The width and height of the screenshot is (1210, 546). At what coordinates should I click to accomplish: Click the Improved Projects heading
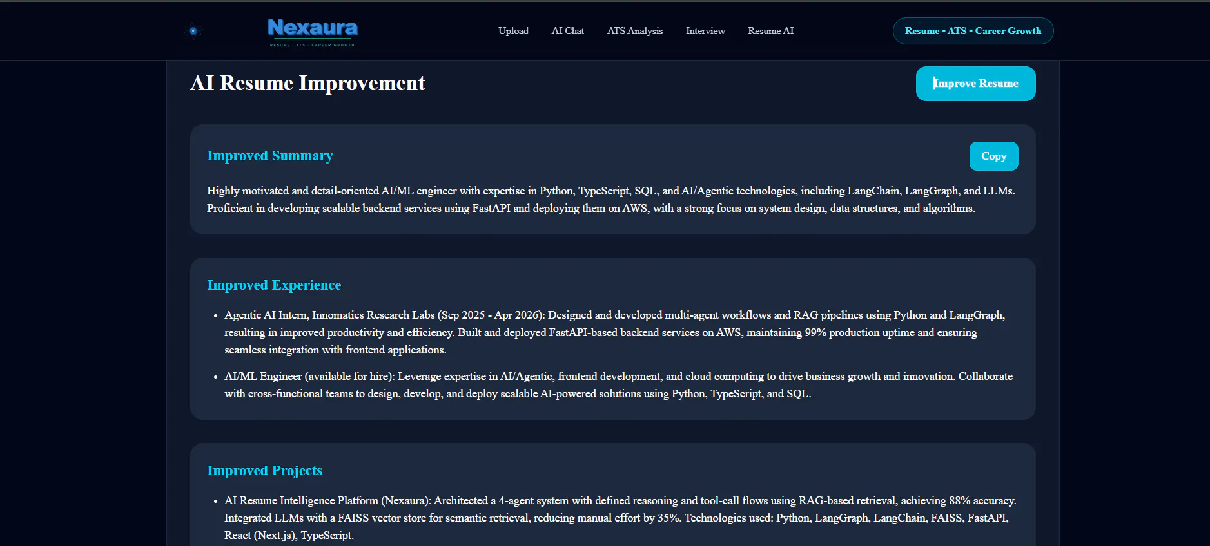(264, 471)
